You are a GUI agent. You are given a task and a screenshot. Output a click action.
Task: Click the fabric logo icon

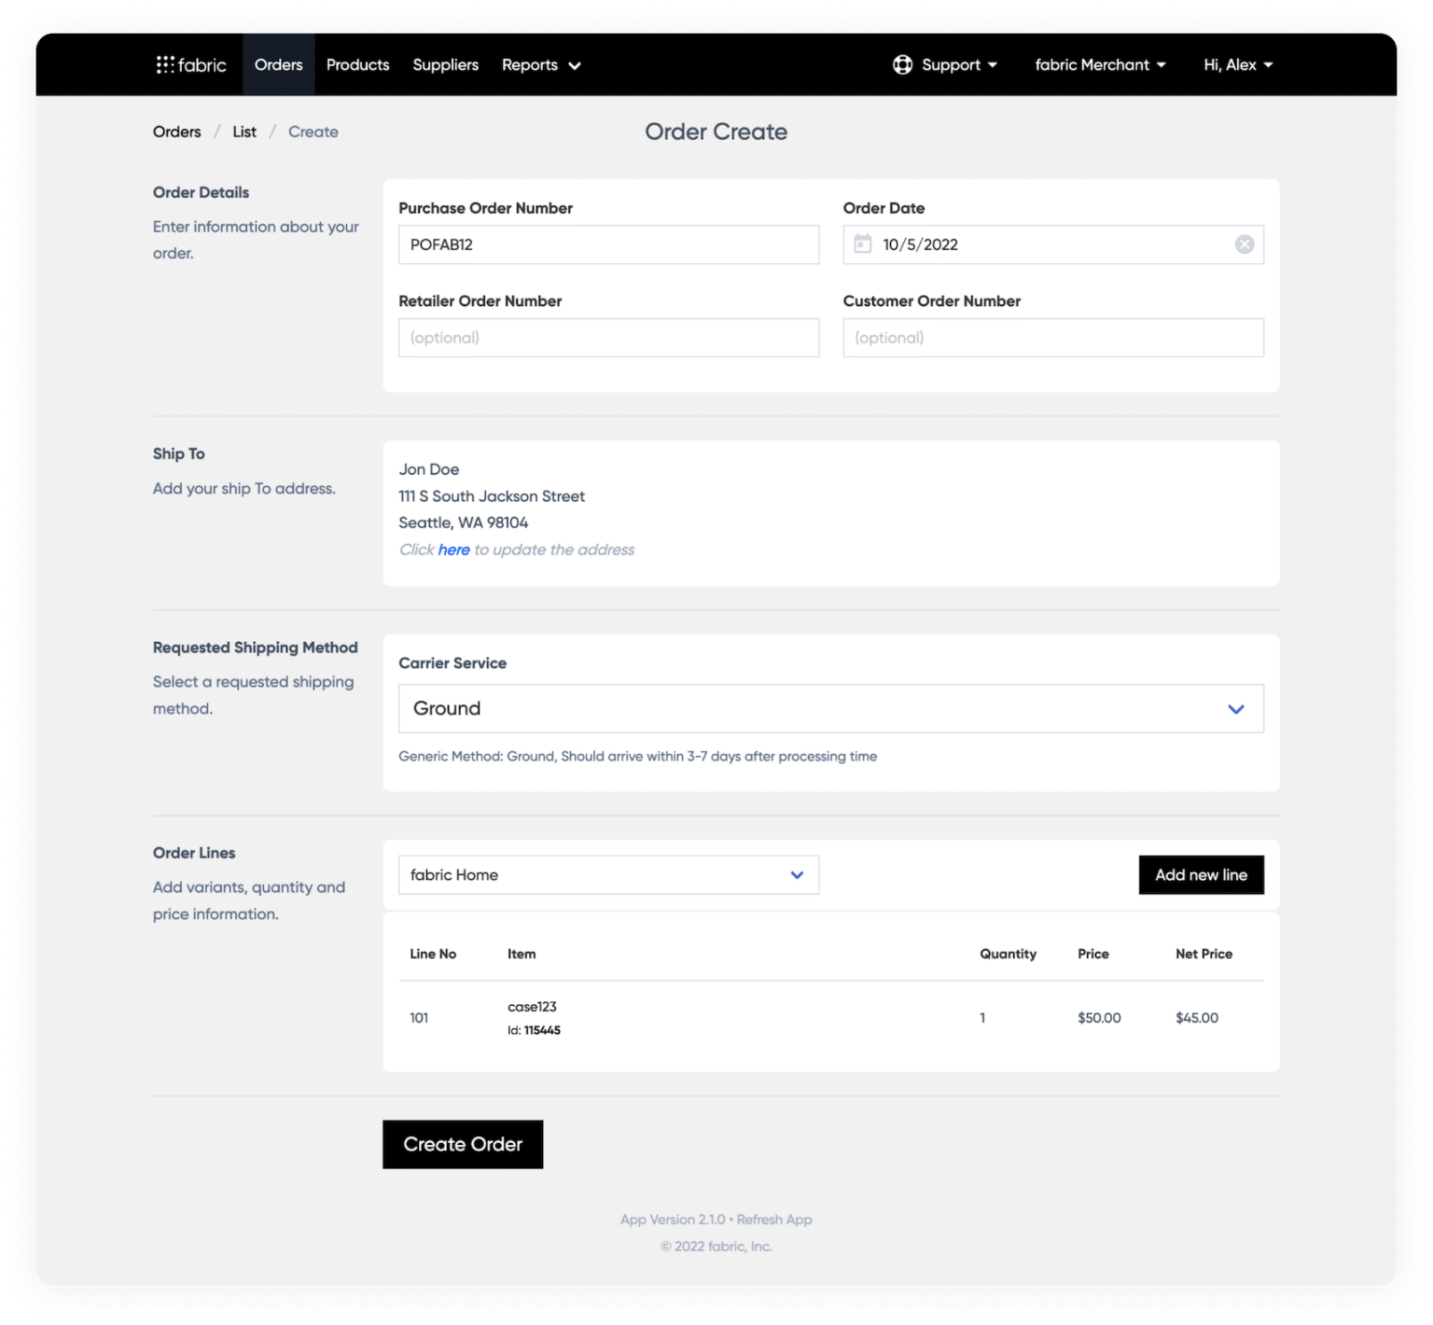(166, 64)
